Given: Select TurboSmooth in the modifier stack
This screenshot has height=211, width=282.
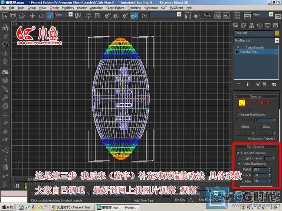Looking at the screenshot, I should pos(255,47).
